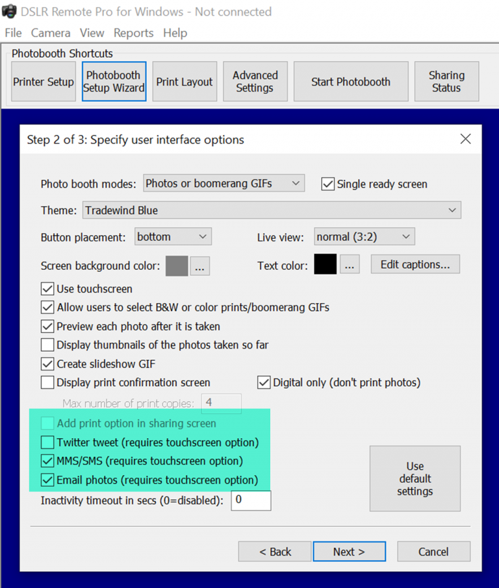Open the Help menu

(x=175, y=33)
